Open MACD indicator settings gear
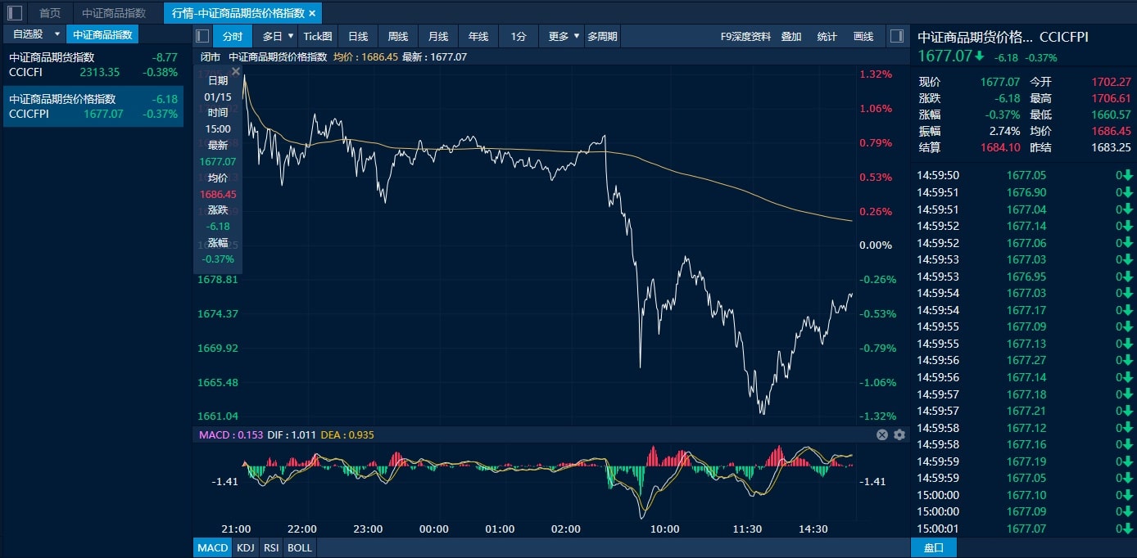Screen dimensions: 1137x558 [x=899, y=435]
